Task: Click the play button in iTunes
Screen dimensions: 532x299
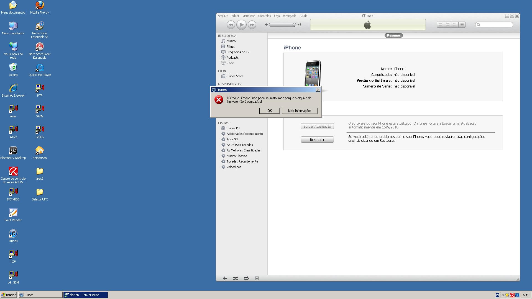Action: click(241, 25)
